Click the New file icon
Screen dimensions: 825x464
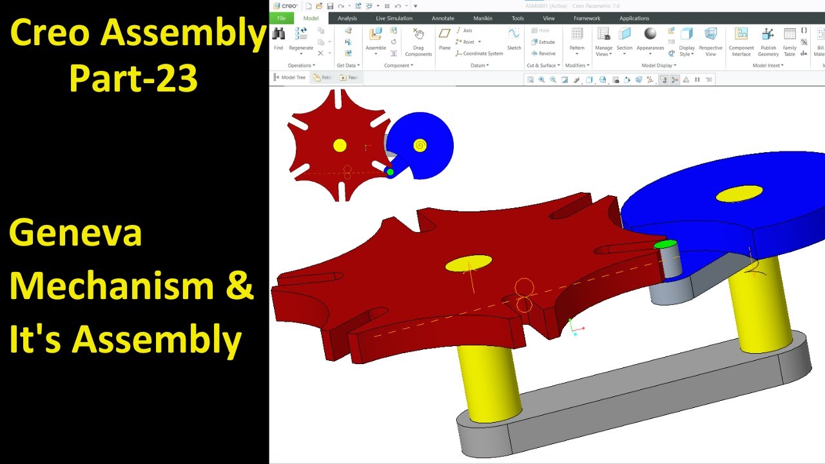tap(309, 6)
